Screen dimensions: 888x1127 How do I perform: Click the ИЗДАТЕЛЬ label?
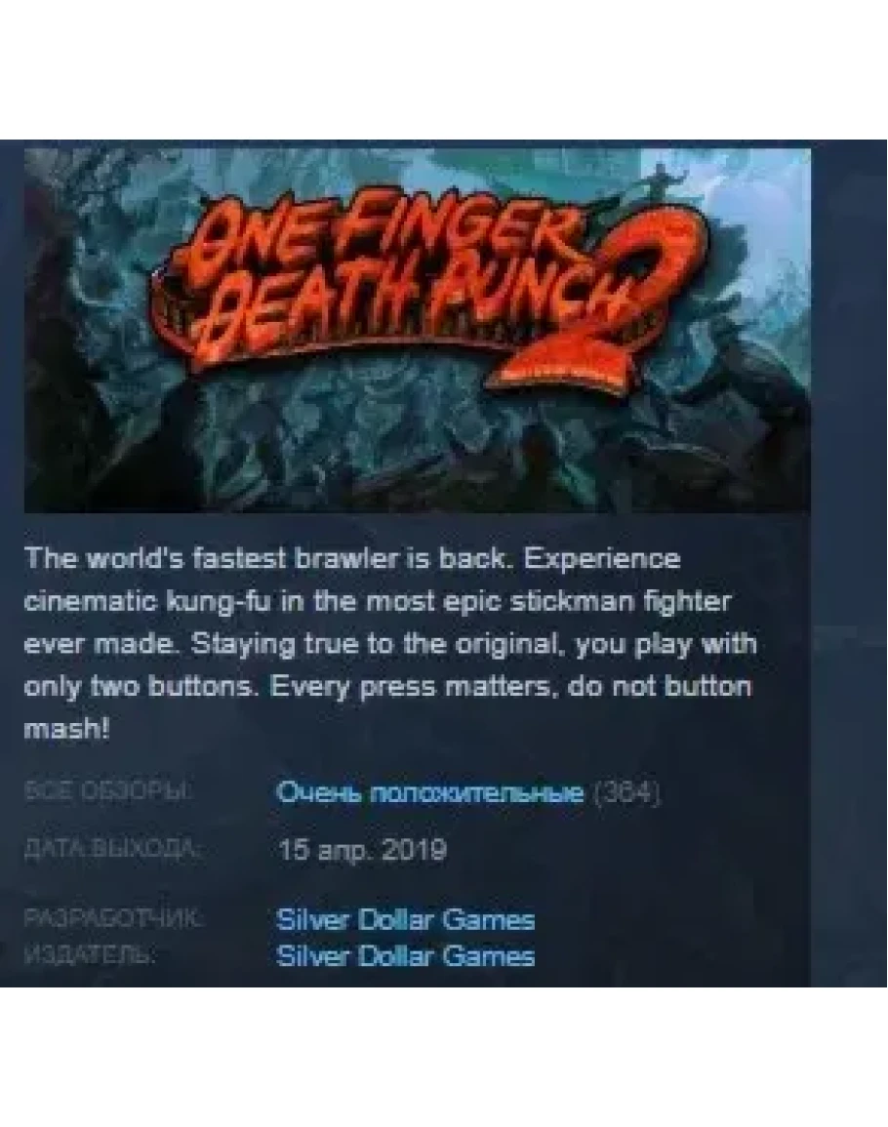[90, 955]
